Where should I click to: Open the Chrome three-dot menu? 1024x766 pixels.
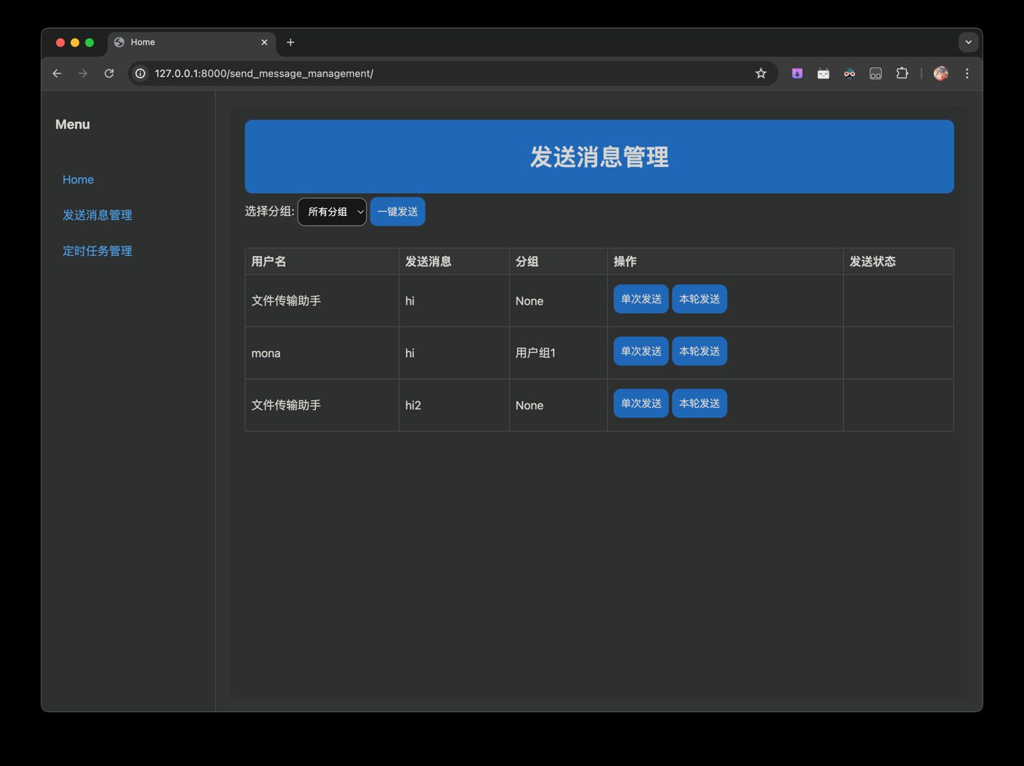pyautogui.click(x=967, y=73)
